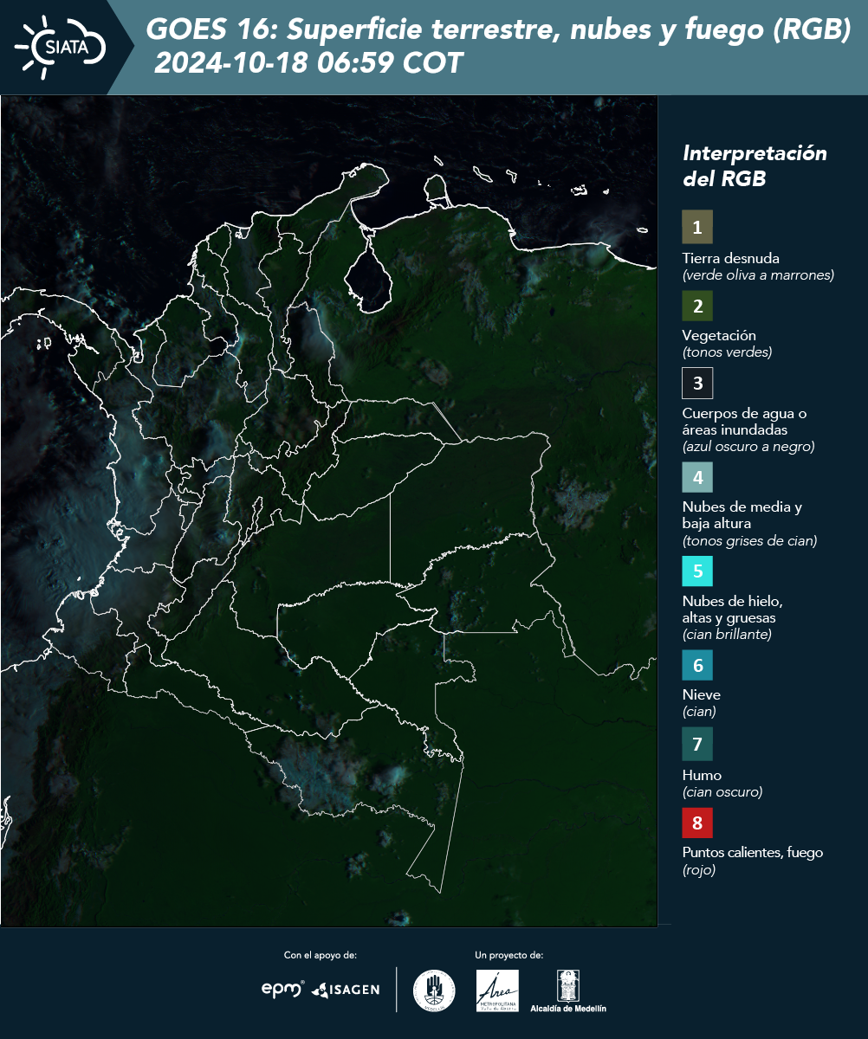This screenshot has height=1039, width=868.
Task: Click the "(azul oscuro a negro)" description
Action: (x=748, y=447)
